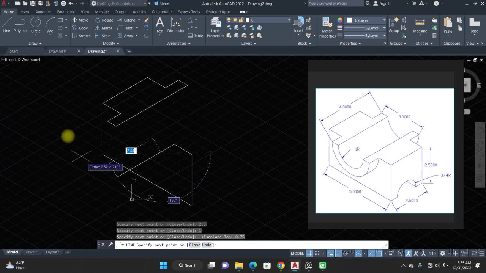Viewport: 486px width, 273px height.
Task: Select the Circle tool
Action: pos(36,25)
